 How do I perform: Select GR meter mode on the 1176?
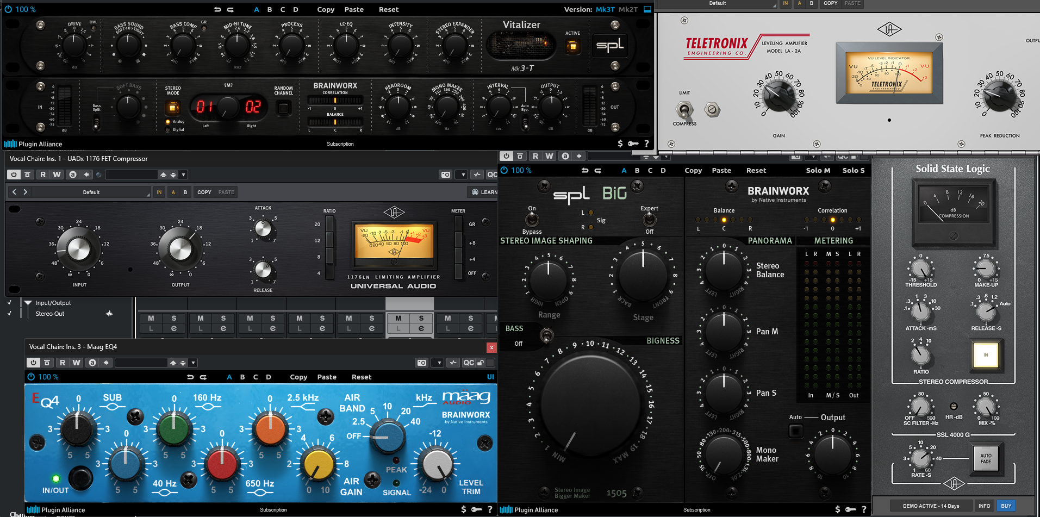pos(458,225)
